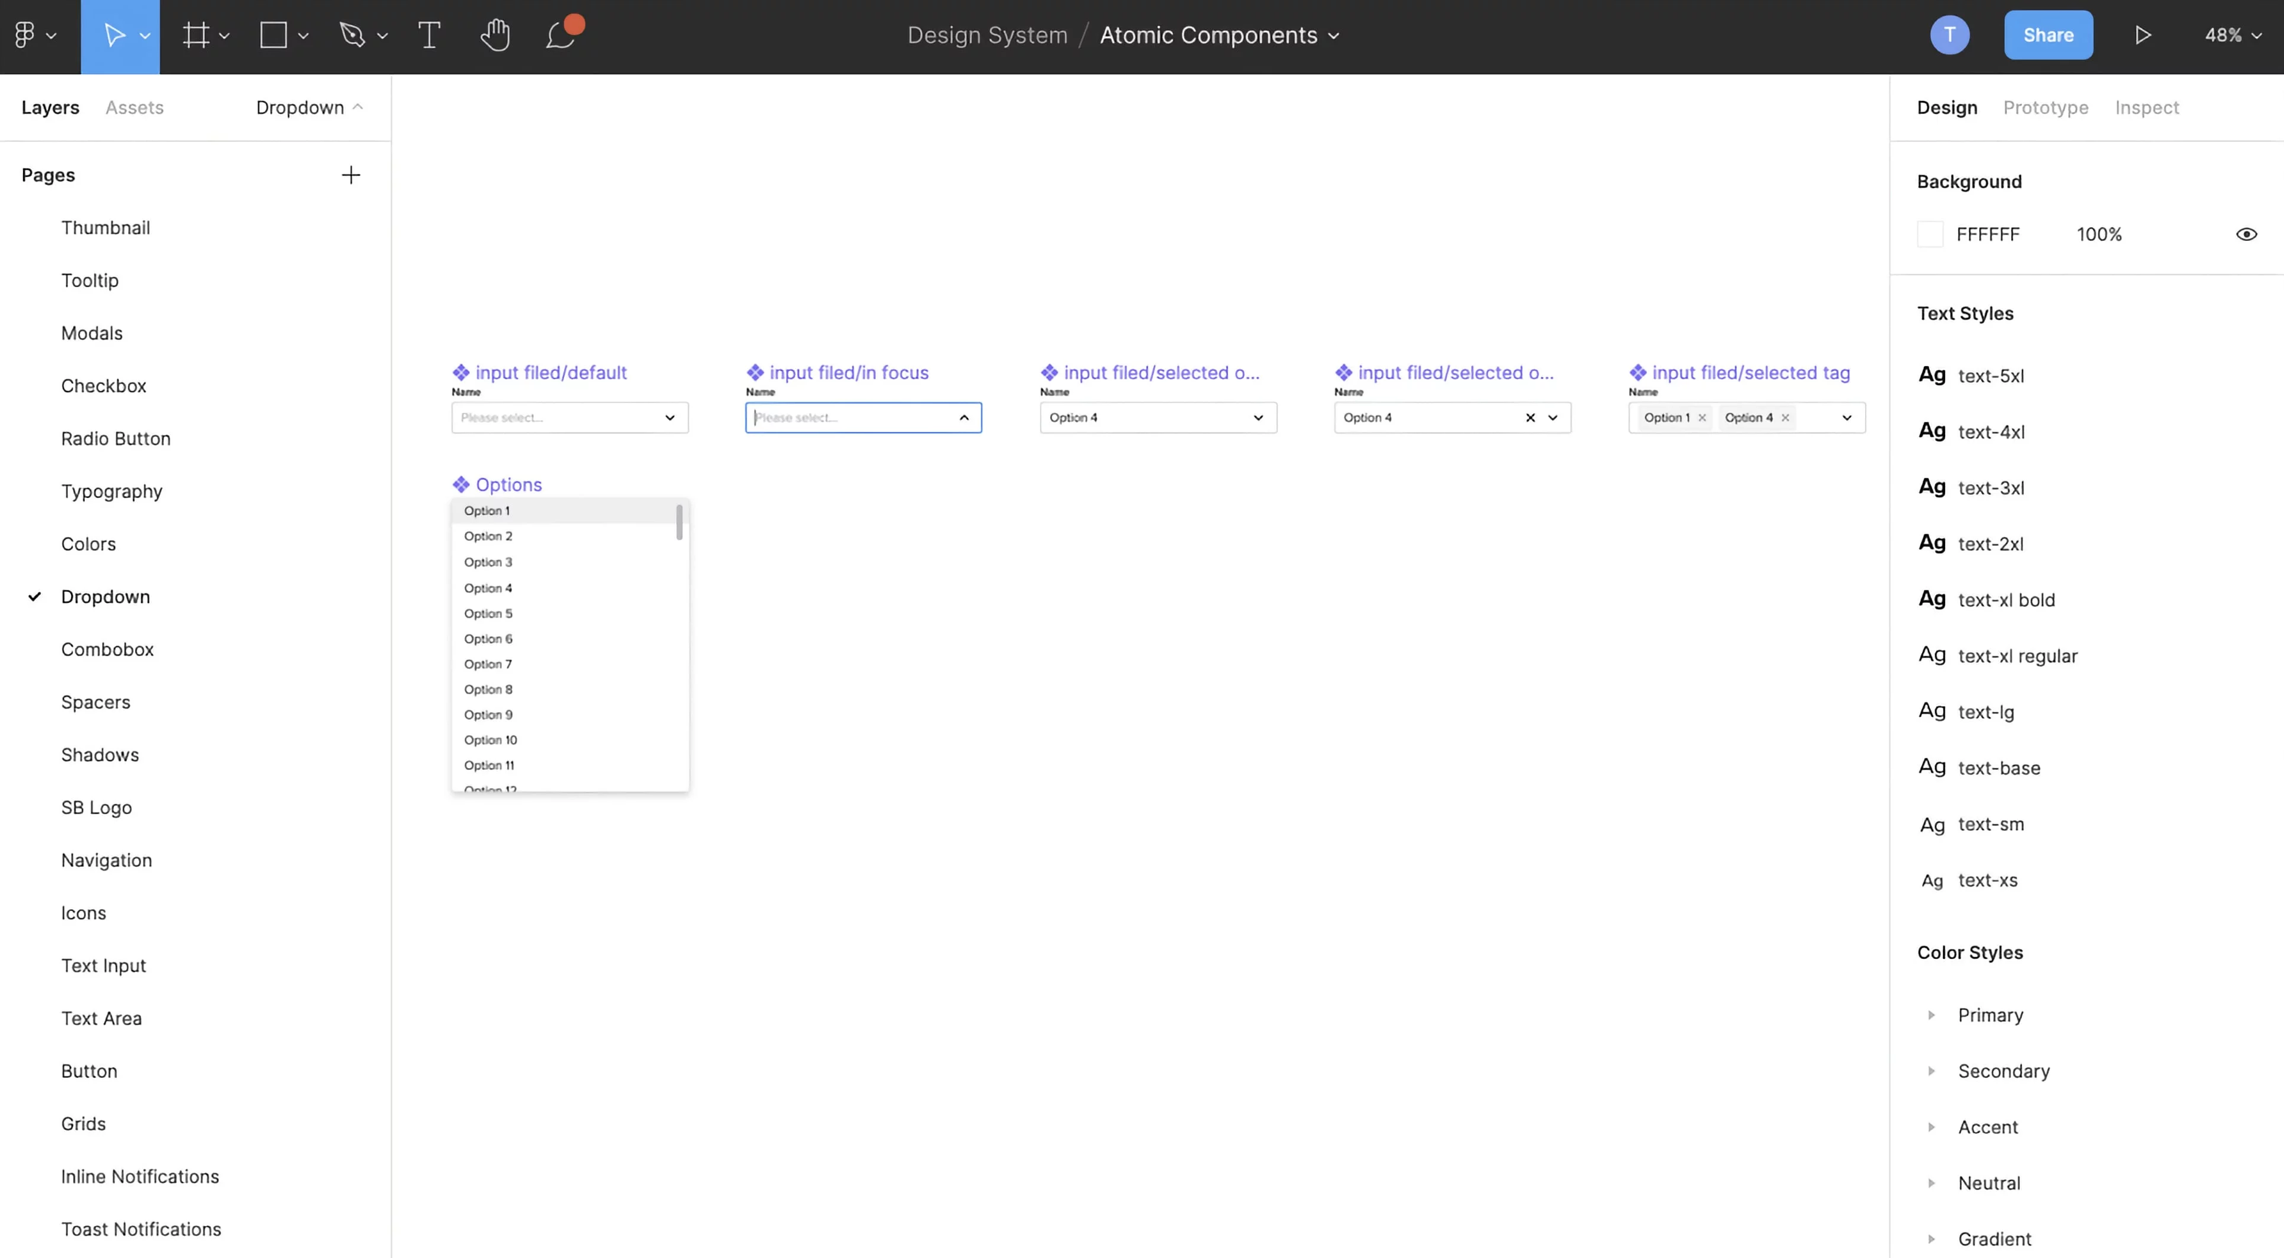Start presentation with Play icon
This screenshot has width=2284, height=1258.
pyautogui.click(x=2142, y=36)
